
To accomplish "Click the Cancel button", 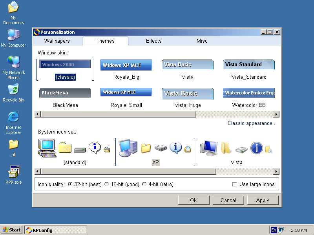I will point(228,200).
